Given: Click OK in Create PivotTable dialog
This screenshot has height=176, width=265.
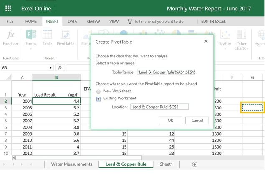Looking at the screenshot, I should [170, 120].
